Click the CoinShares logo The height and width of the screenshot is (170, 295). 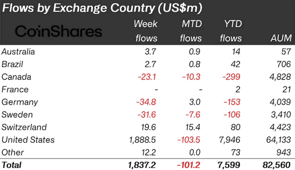coord(59,31)
